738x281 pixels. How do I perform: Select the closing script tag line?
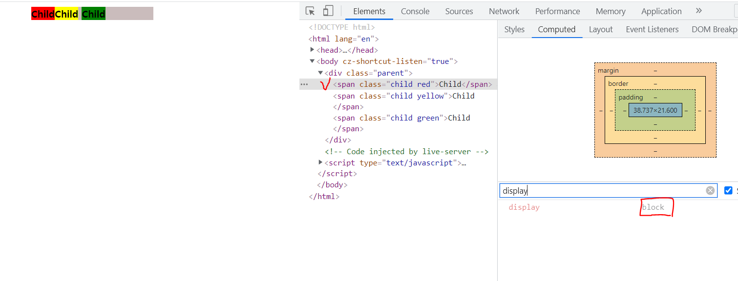pos(337,174)
